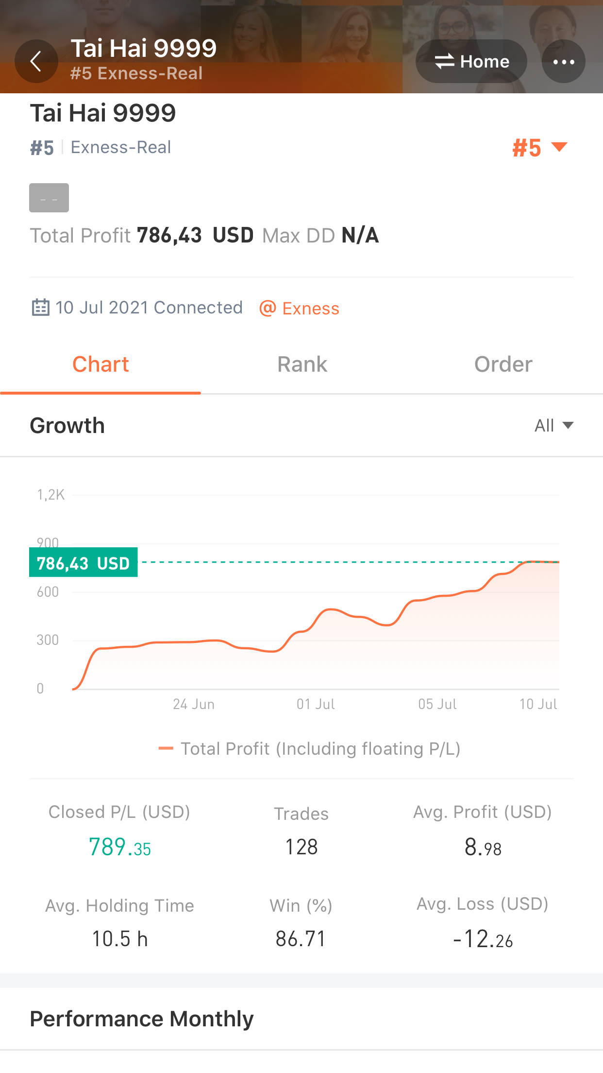Image resolution: width=603 pixels, height=1073 pixels.
Task: Expand the orange #5 account dropdown
Action: [539, 147]
